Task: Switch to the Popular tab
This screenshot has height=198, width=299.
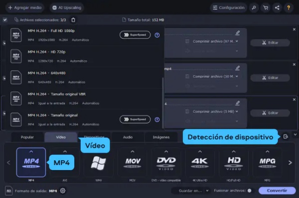Action: 27,137
